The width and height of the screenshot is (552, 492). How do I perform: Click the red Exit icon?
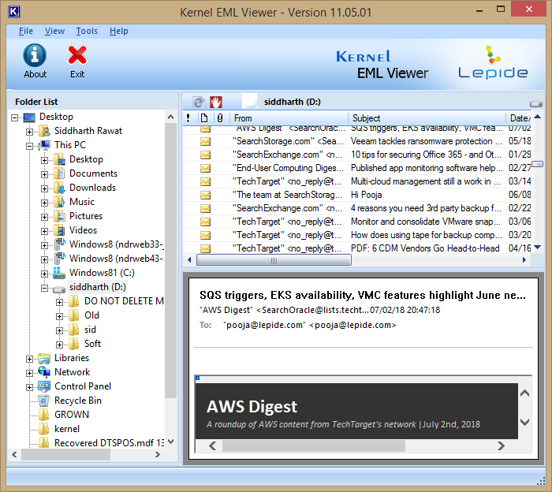(77, 55)
